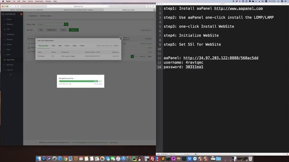Open the Bookmarks menu
This screenshot has width=289, height=162.
pyautogui.click(x=39, y=1)
